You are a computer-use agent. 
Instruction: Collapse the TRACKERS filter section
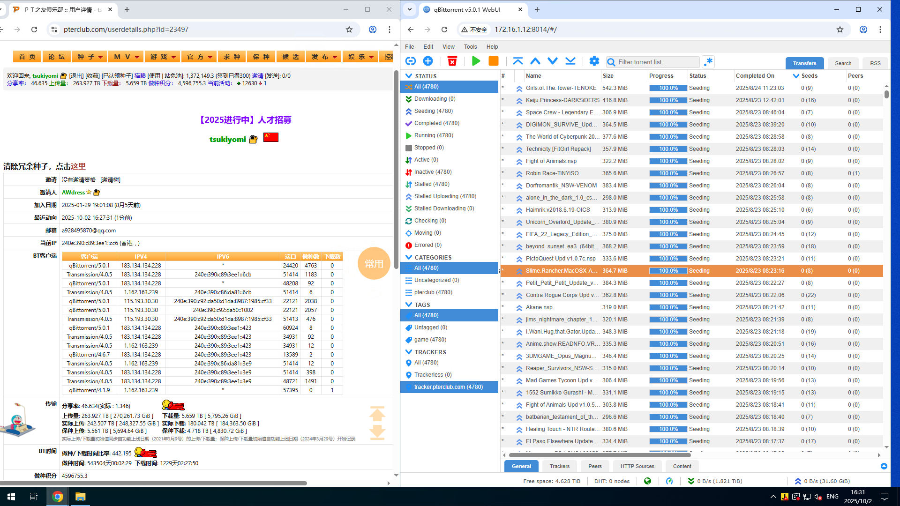pyautogui.click(x=409, y=352)
